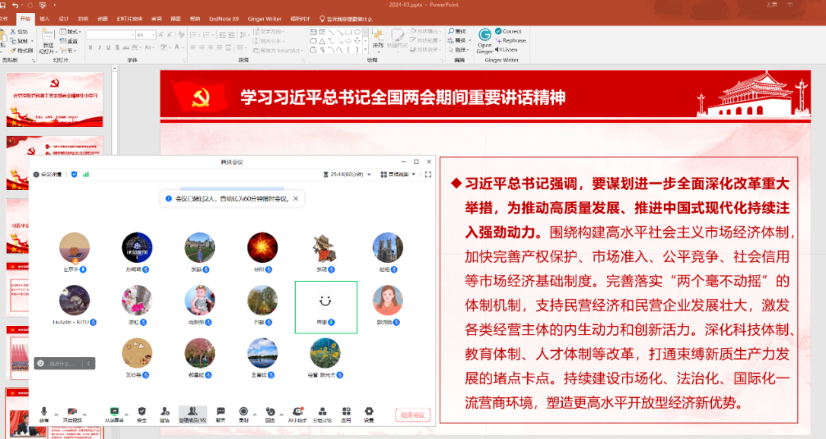Screen dimensions: 826x439
Task: Unmute the microphone in meeting toolbar
Action: coord(44,412)
